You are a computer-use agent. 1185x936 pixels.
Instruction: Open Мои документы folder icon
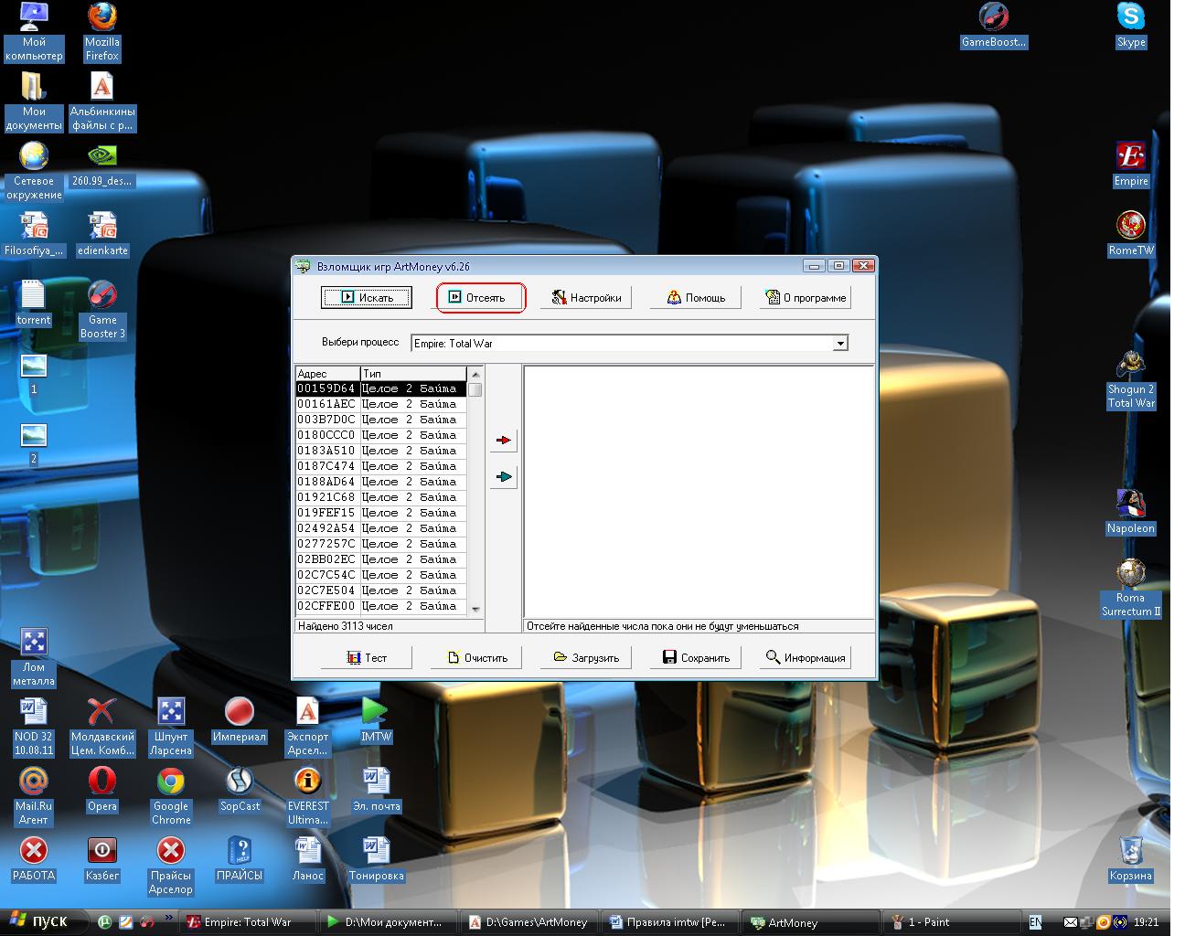pyautogui.click(x=34, y=101)
